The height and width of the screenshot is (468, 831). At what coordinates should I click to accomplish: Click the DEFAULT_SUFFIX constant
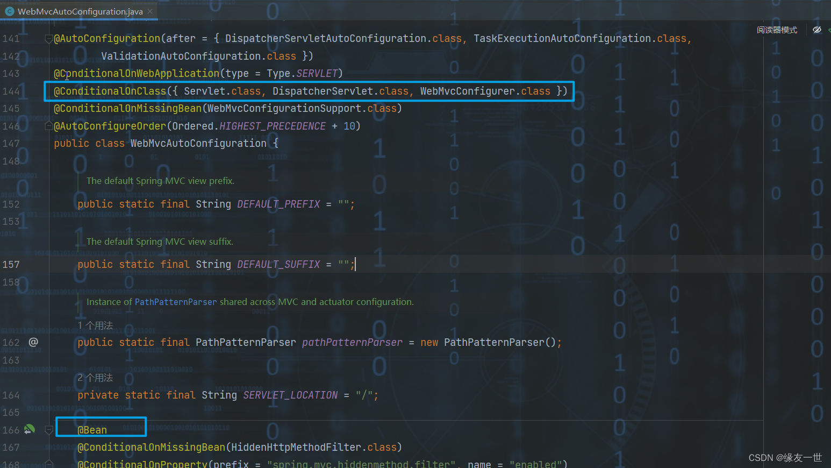(x=278, y=265)
